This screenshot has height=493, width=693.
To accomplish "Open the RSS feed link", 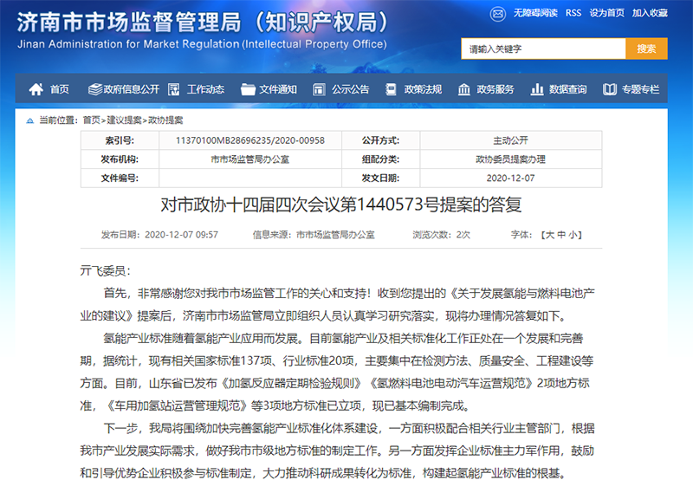I will [573, 14].
